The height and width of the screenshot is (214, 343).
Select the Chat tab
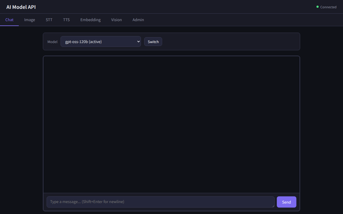pyautogui.click(x=9, y=20)
